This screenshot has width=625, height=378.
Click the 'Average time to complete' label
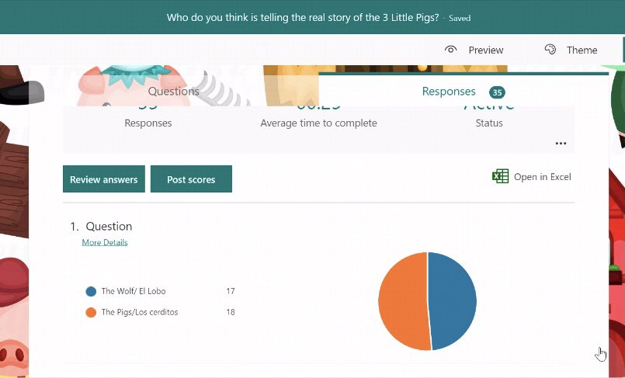(318, 123)
